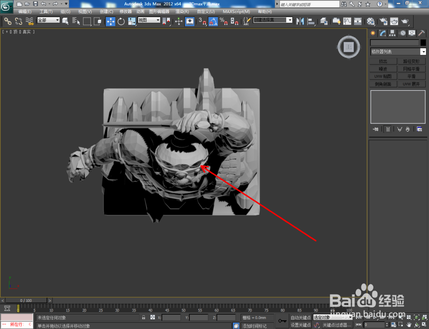Viewport: 429px width, 329px height.
Task: Toggle the 3D Snaps button
Action: pos(202,21)
